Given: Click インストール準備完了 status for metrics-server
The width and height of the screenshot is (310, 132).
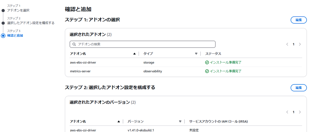Looking at the screenshot, I should [226, 71].
